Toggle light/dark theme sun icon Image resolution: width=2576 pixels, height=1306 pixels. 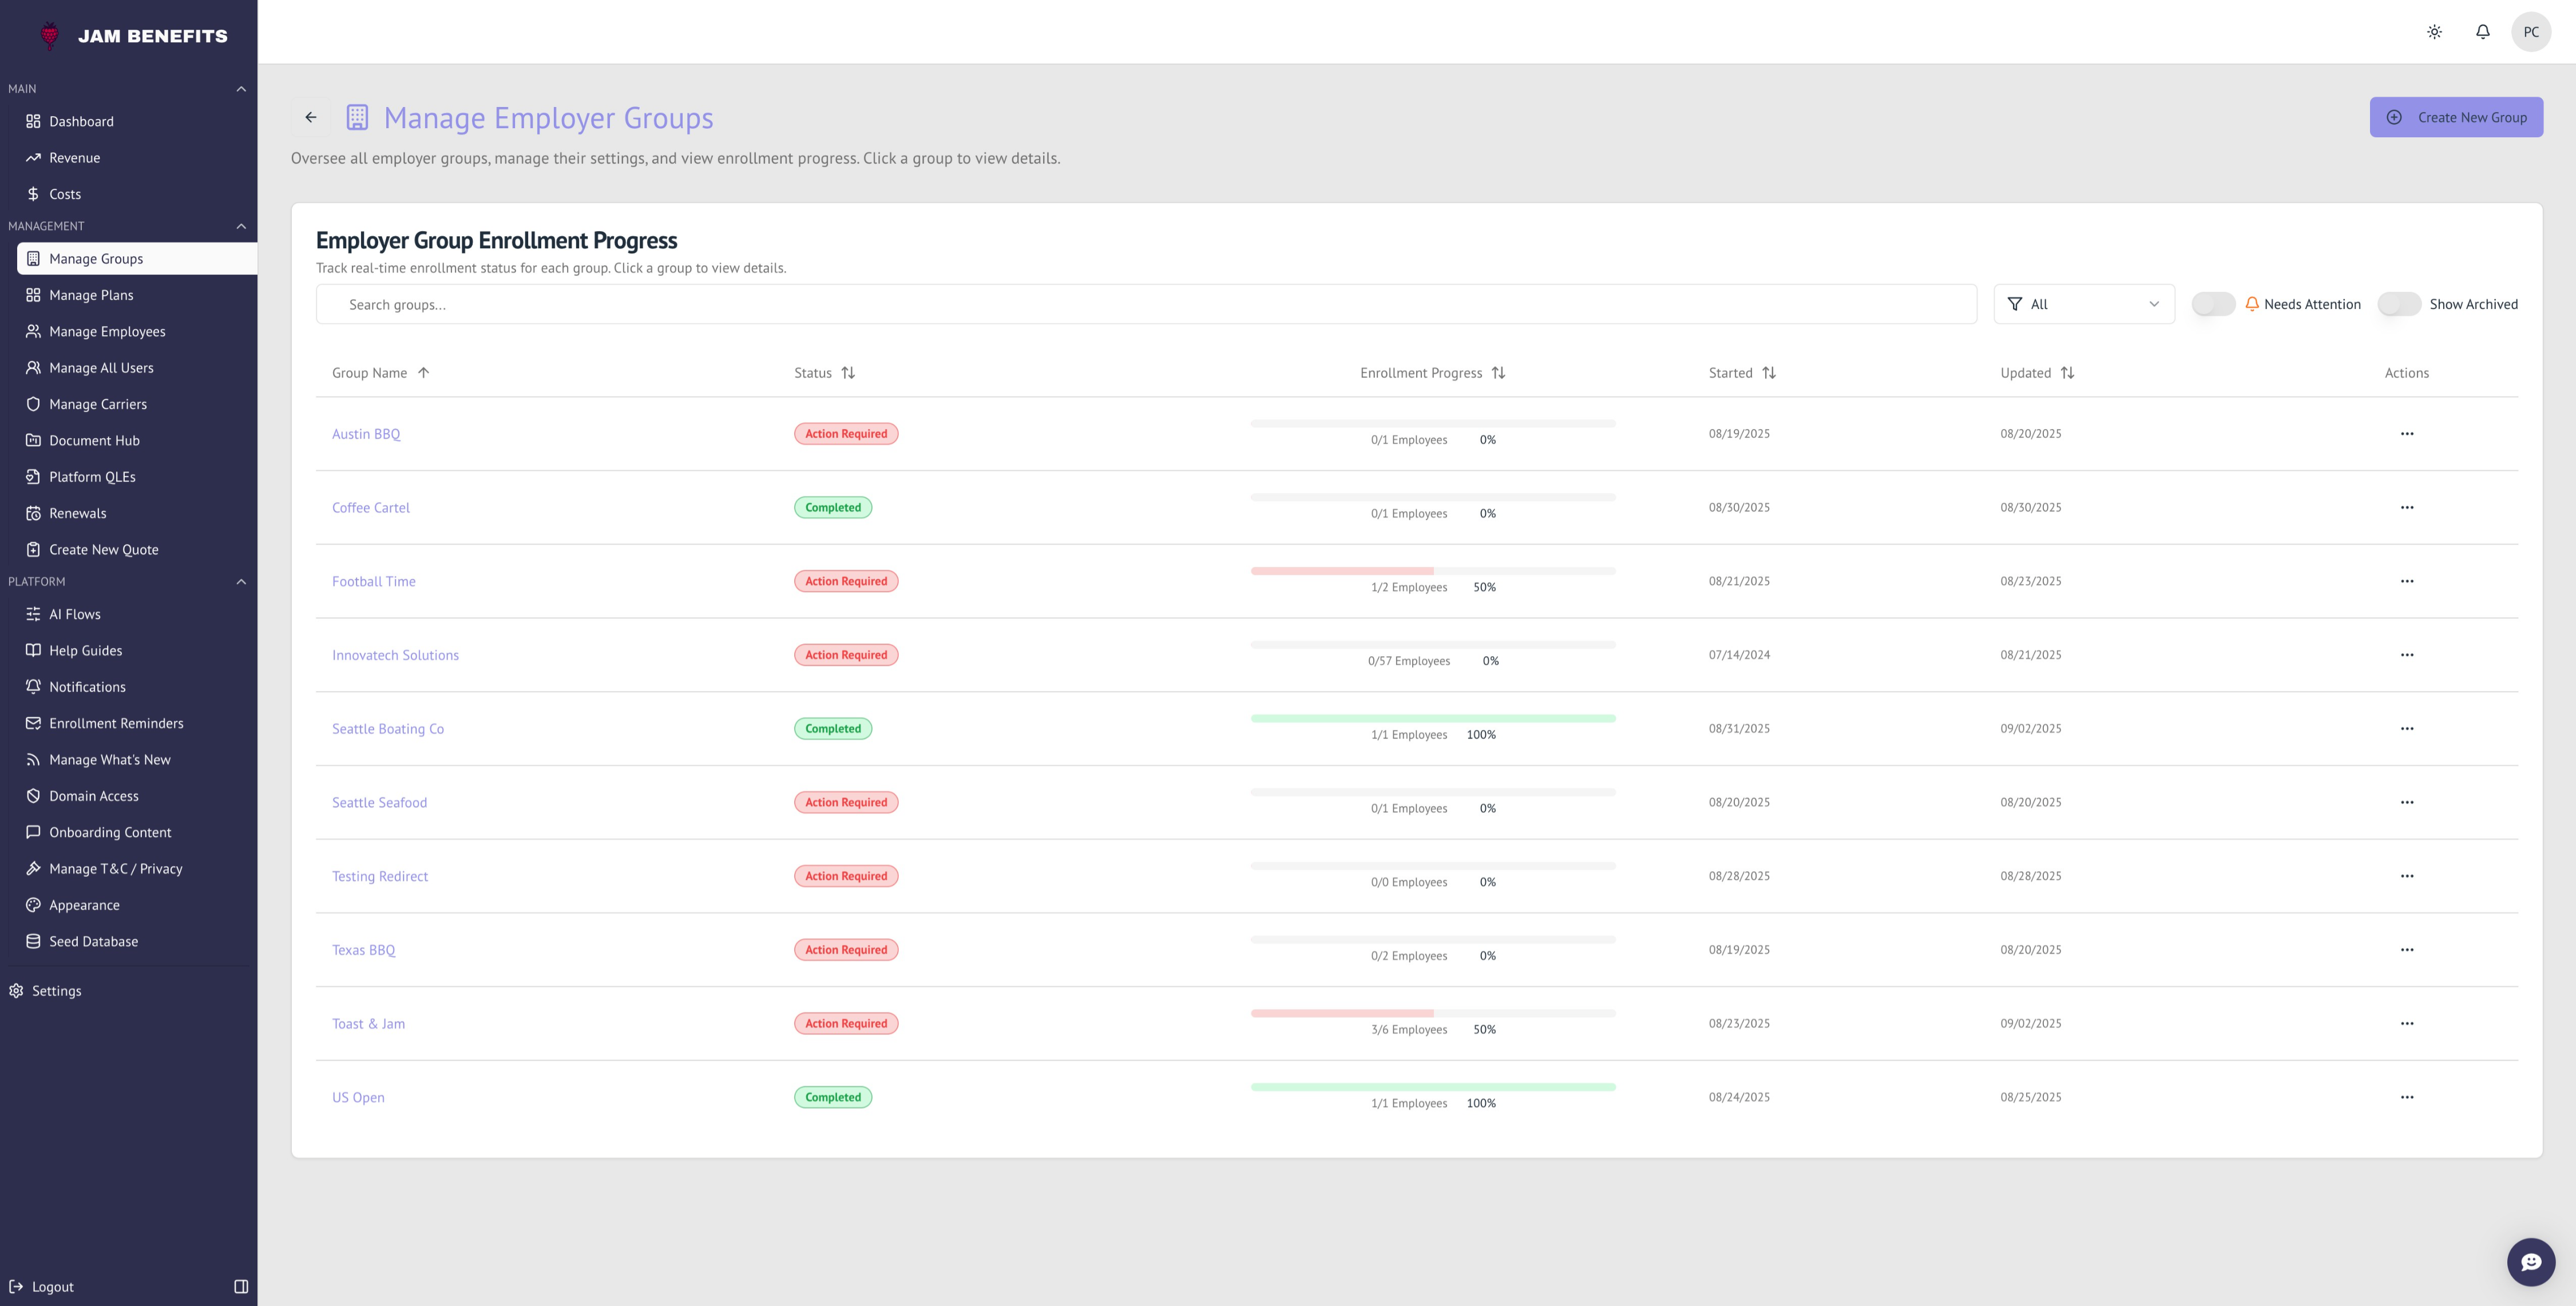(2434, 32)
